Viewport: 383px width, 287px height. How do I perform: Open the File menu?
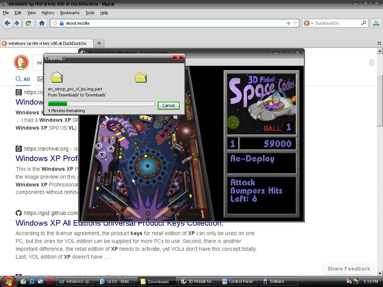click(x=6, y=13)
